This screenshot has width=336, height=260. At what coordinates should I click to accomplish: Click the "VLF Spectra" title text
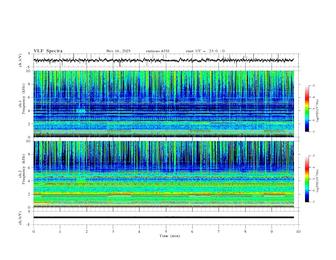point(48,51)
